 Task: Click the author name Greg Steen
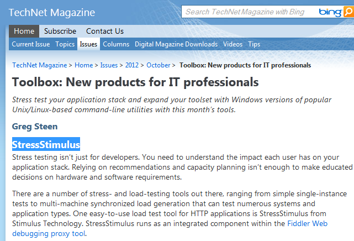click(x=35, y=127)
